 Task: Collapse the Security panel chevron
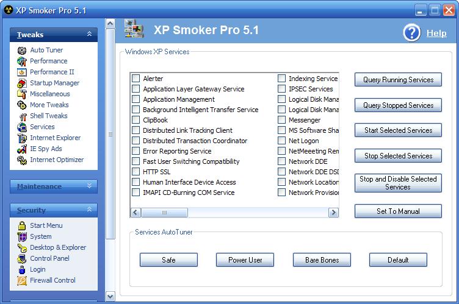tap(89, 210)
